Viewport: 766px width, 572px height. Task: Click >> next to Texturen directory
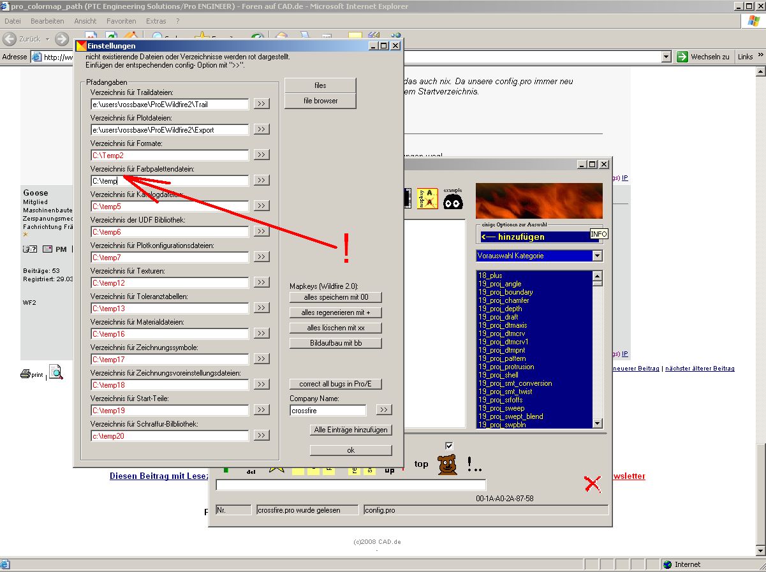click(261, 282)
